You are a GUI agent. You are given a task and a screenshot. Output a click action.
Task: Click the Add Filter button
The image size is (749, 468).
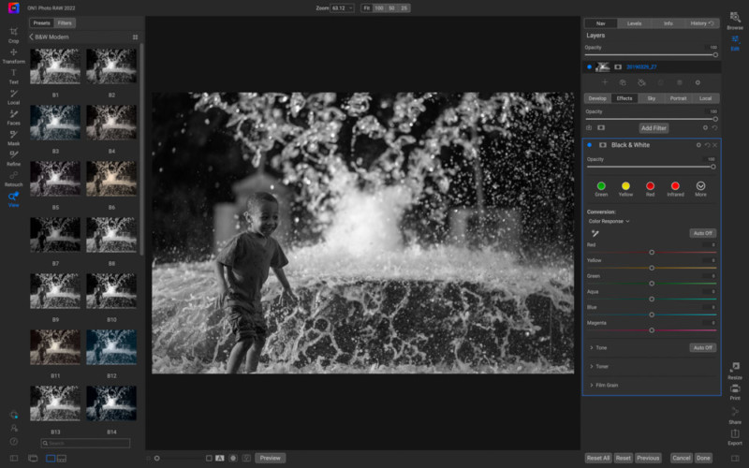pyautogui.click(x=654, y=128)
